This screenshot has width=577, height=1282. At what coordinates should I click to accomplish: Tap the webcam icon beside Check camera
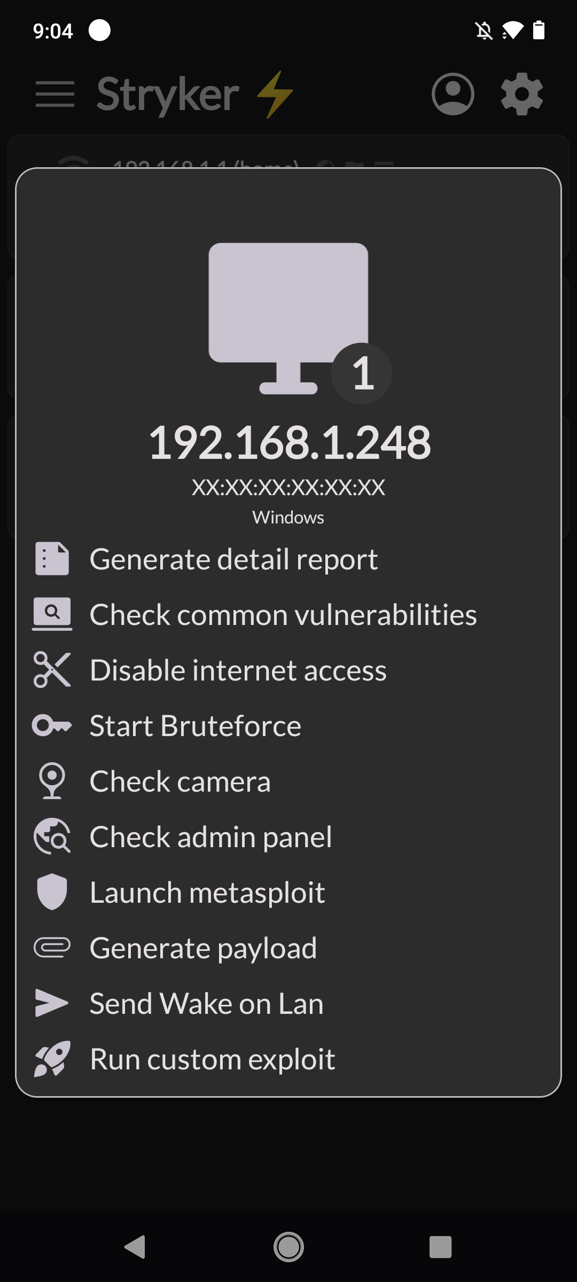(52, 781)
